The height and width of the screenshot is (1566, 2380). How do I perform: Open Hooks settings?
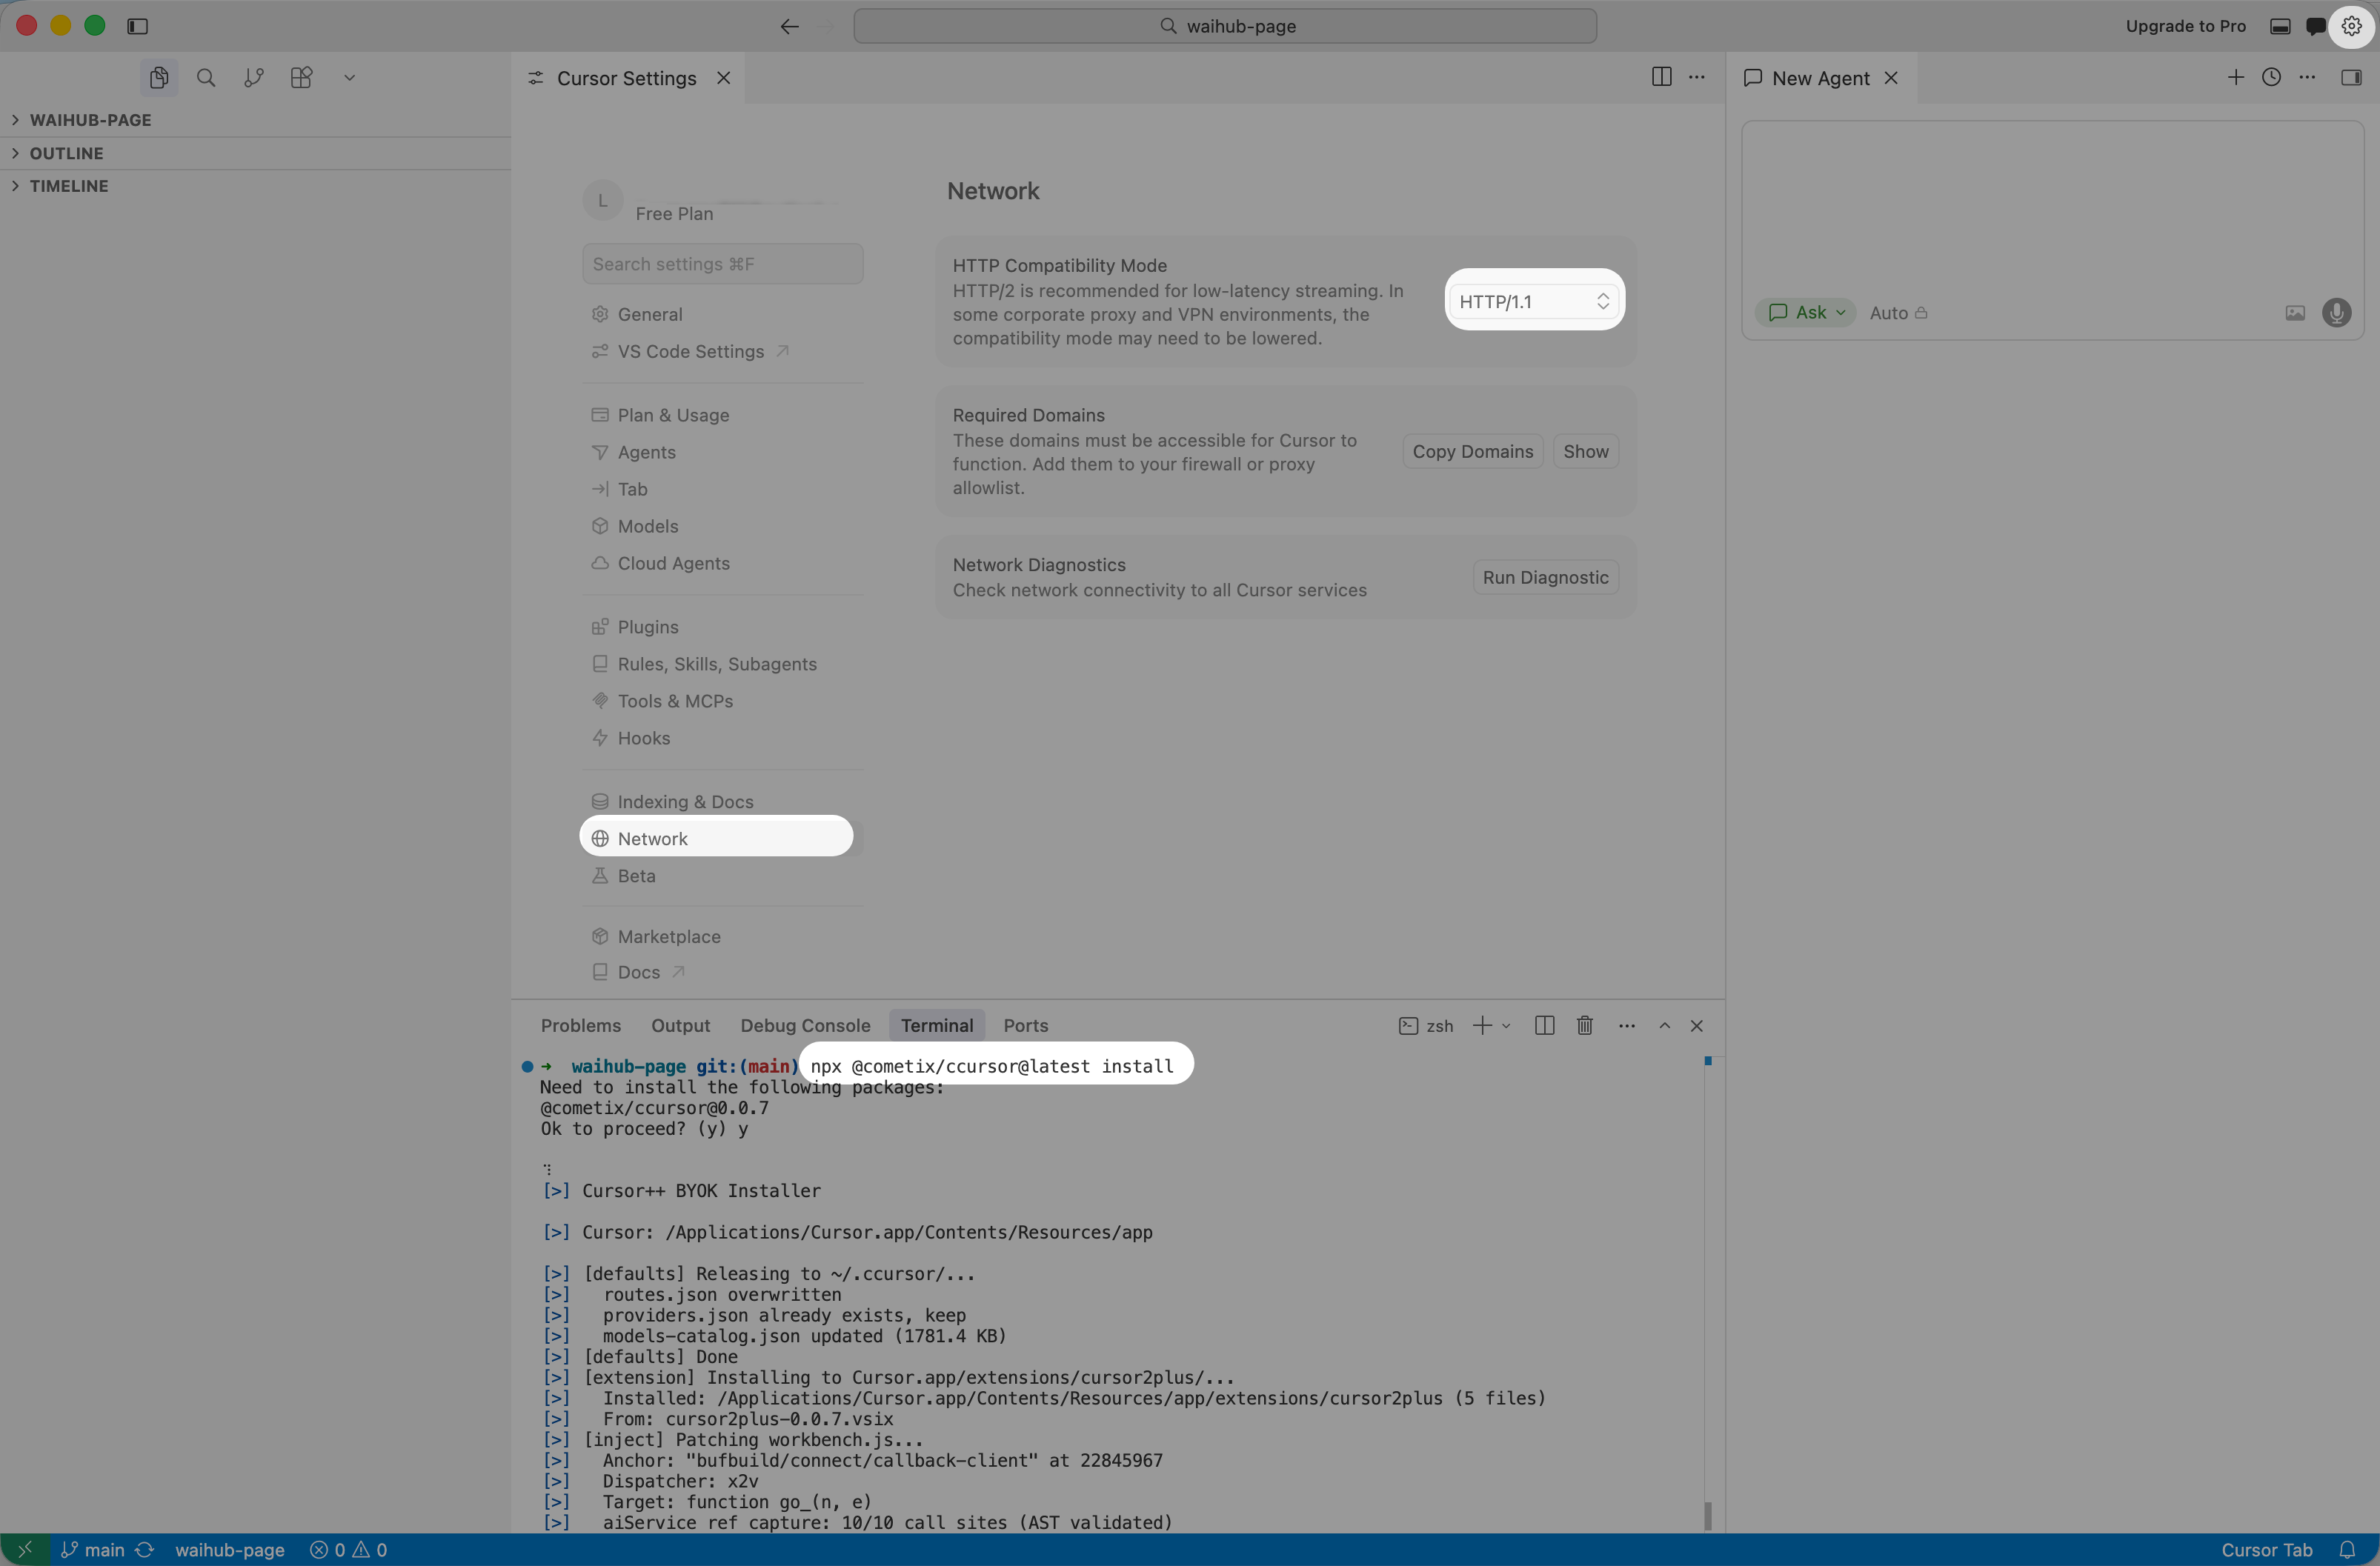pyautogui.click(x=722, y=738)
